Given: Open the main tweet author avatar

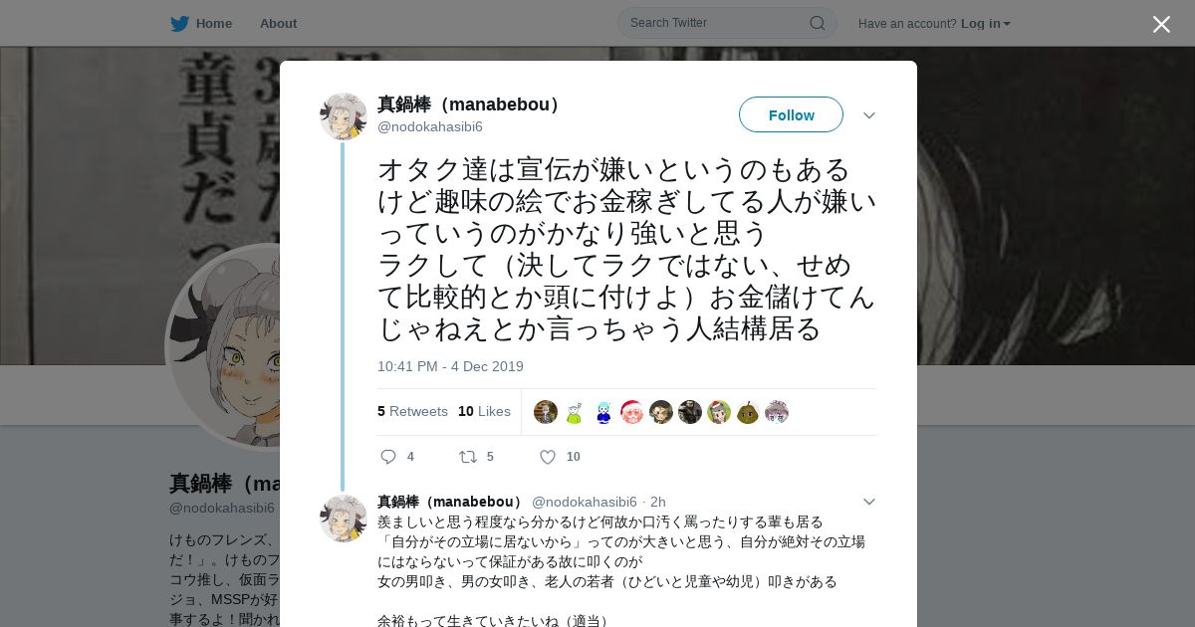Looking at the screenshot, I should [344, 116].
